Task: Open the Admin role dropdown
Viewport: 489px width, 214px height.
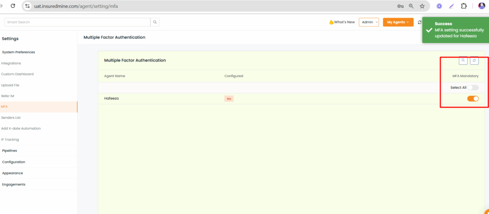Action: tap(369, 22)
